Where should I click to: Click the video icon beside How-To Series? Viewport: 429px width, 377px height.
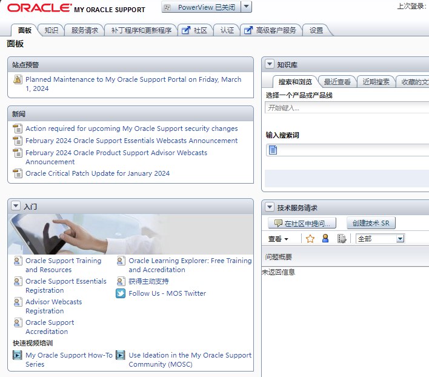point(18,355)
